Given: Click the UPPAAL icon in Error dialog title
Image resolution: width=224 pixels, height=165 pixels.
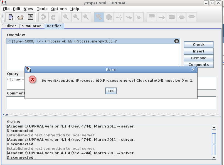Looking at the screenshot, I should coord(29,69).
